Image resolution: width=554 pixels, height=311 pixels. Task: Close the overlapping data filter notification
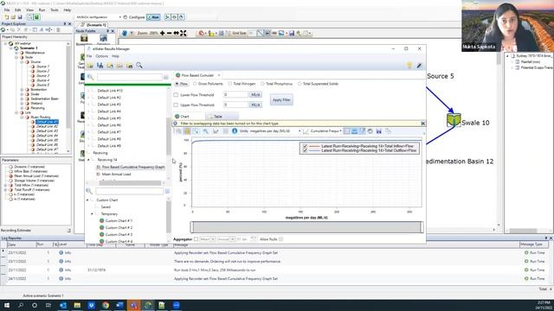(x=422, y=124)
